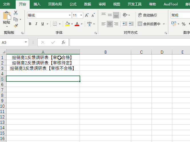Viewport: 190px width, 142px height.
Task: Click 合并后居中 merge and center
Action: [x=149, y=24]
